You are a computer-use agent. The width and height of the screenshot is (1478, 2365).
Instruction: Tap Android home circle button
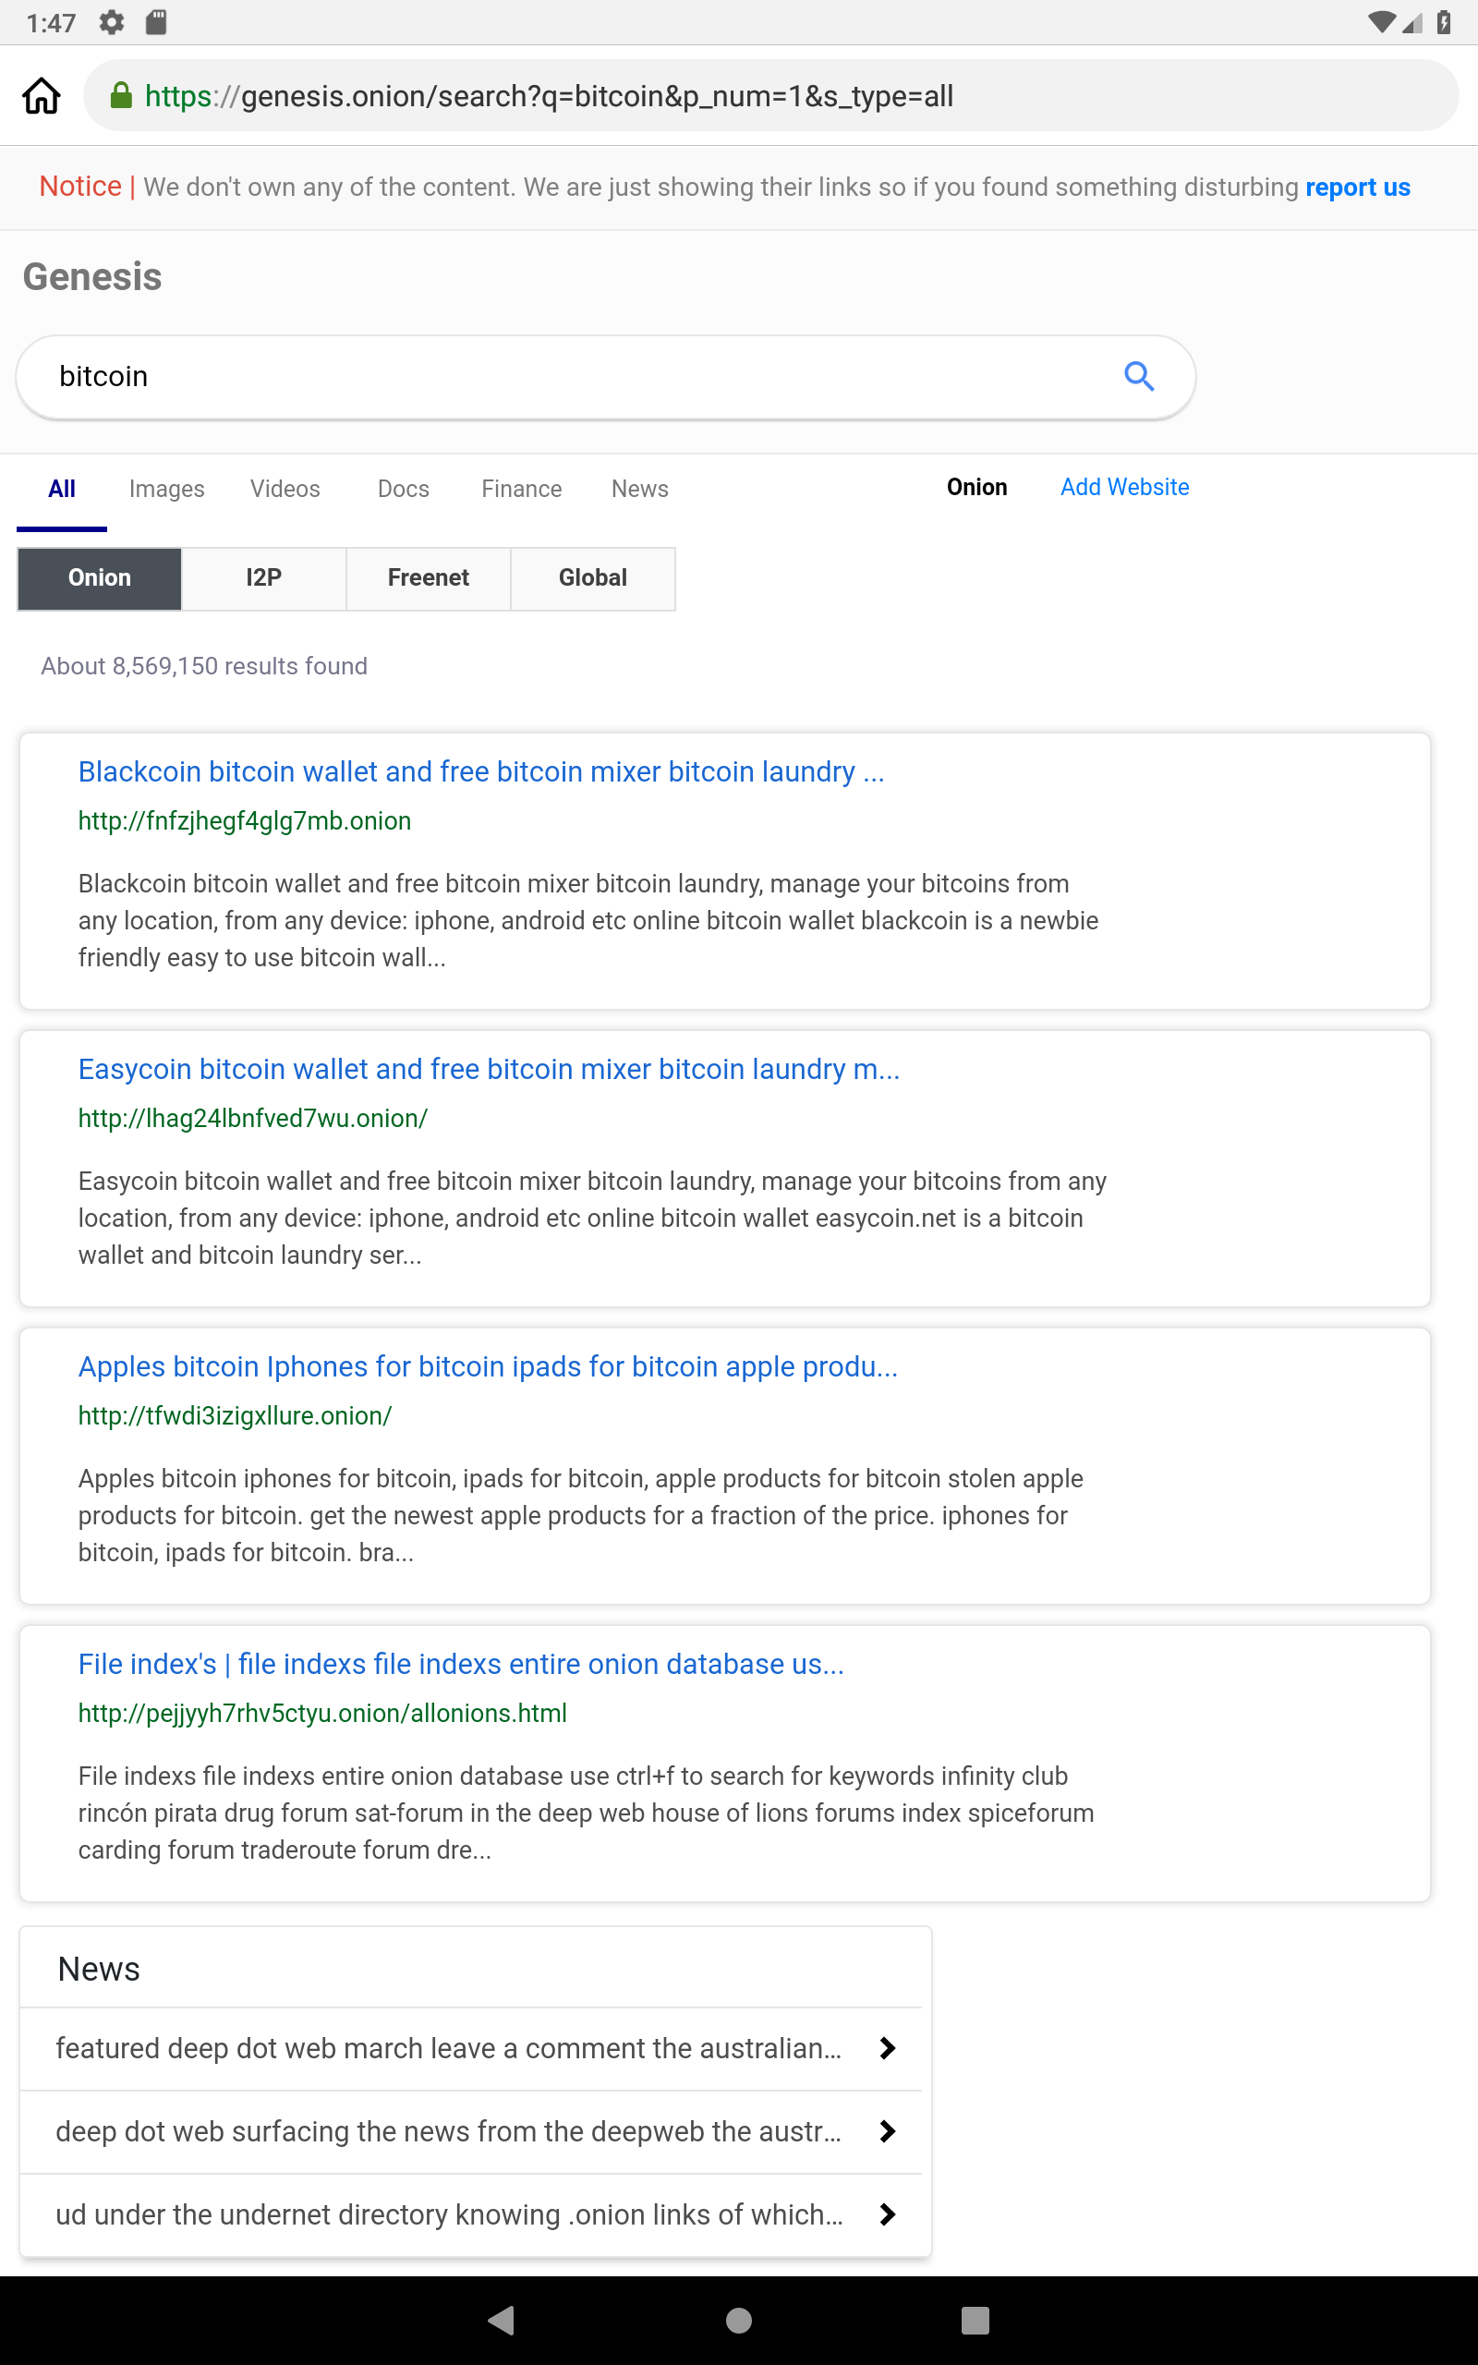click(739, 2320)
